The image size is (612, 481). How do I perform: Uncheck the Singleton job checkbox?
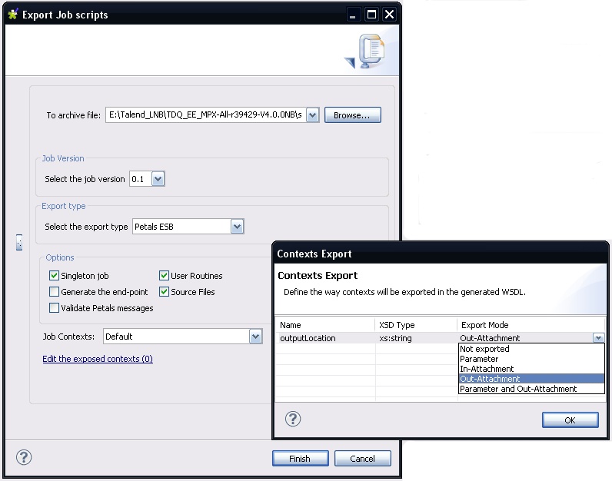(x=54, y=276)
